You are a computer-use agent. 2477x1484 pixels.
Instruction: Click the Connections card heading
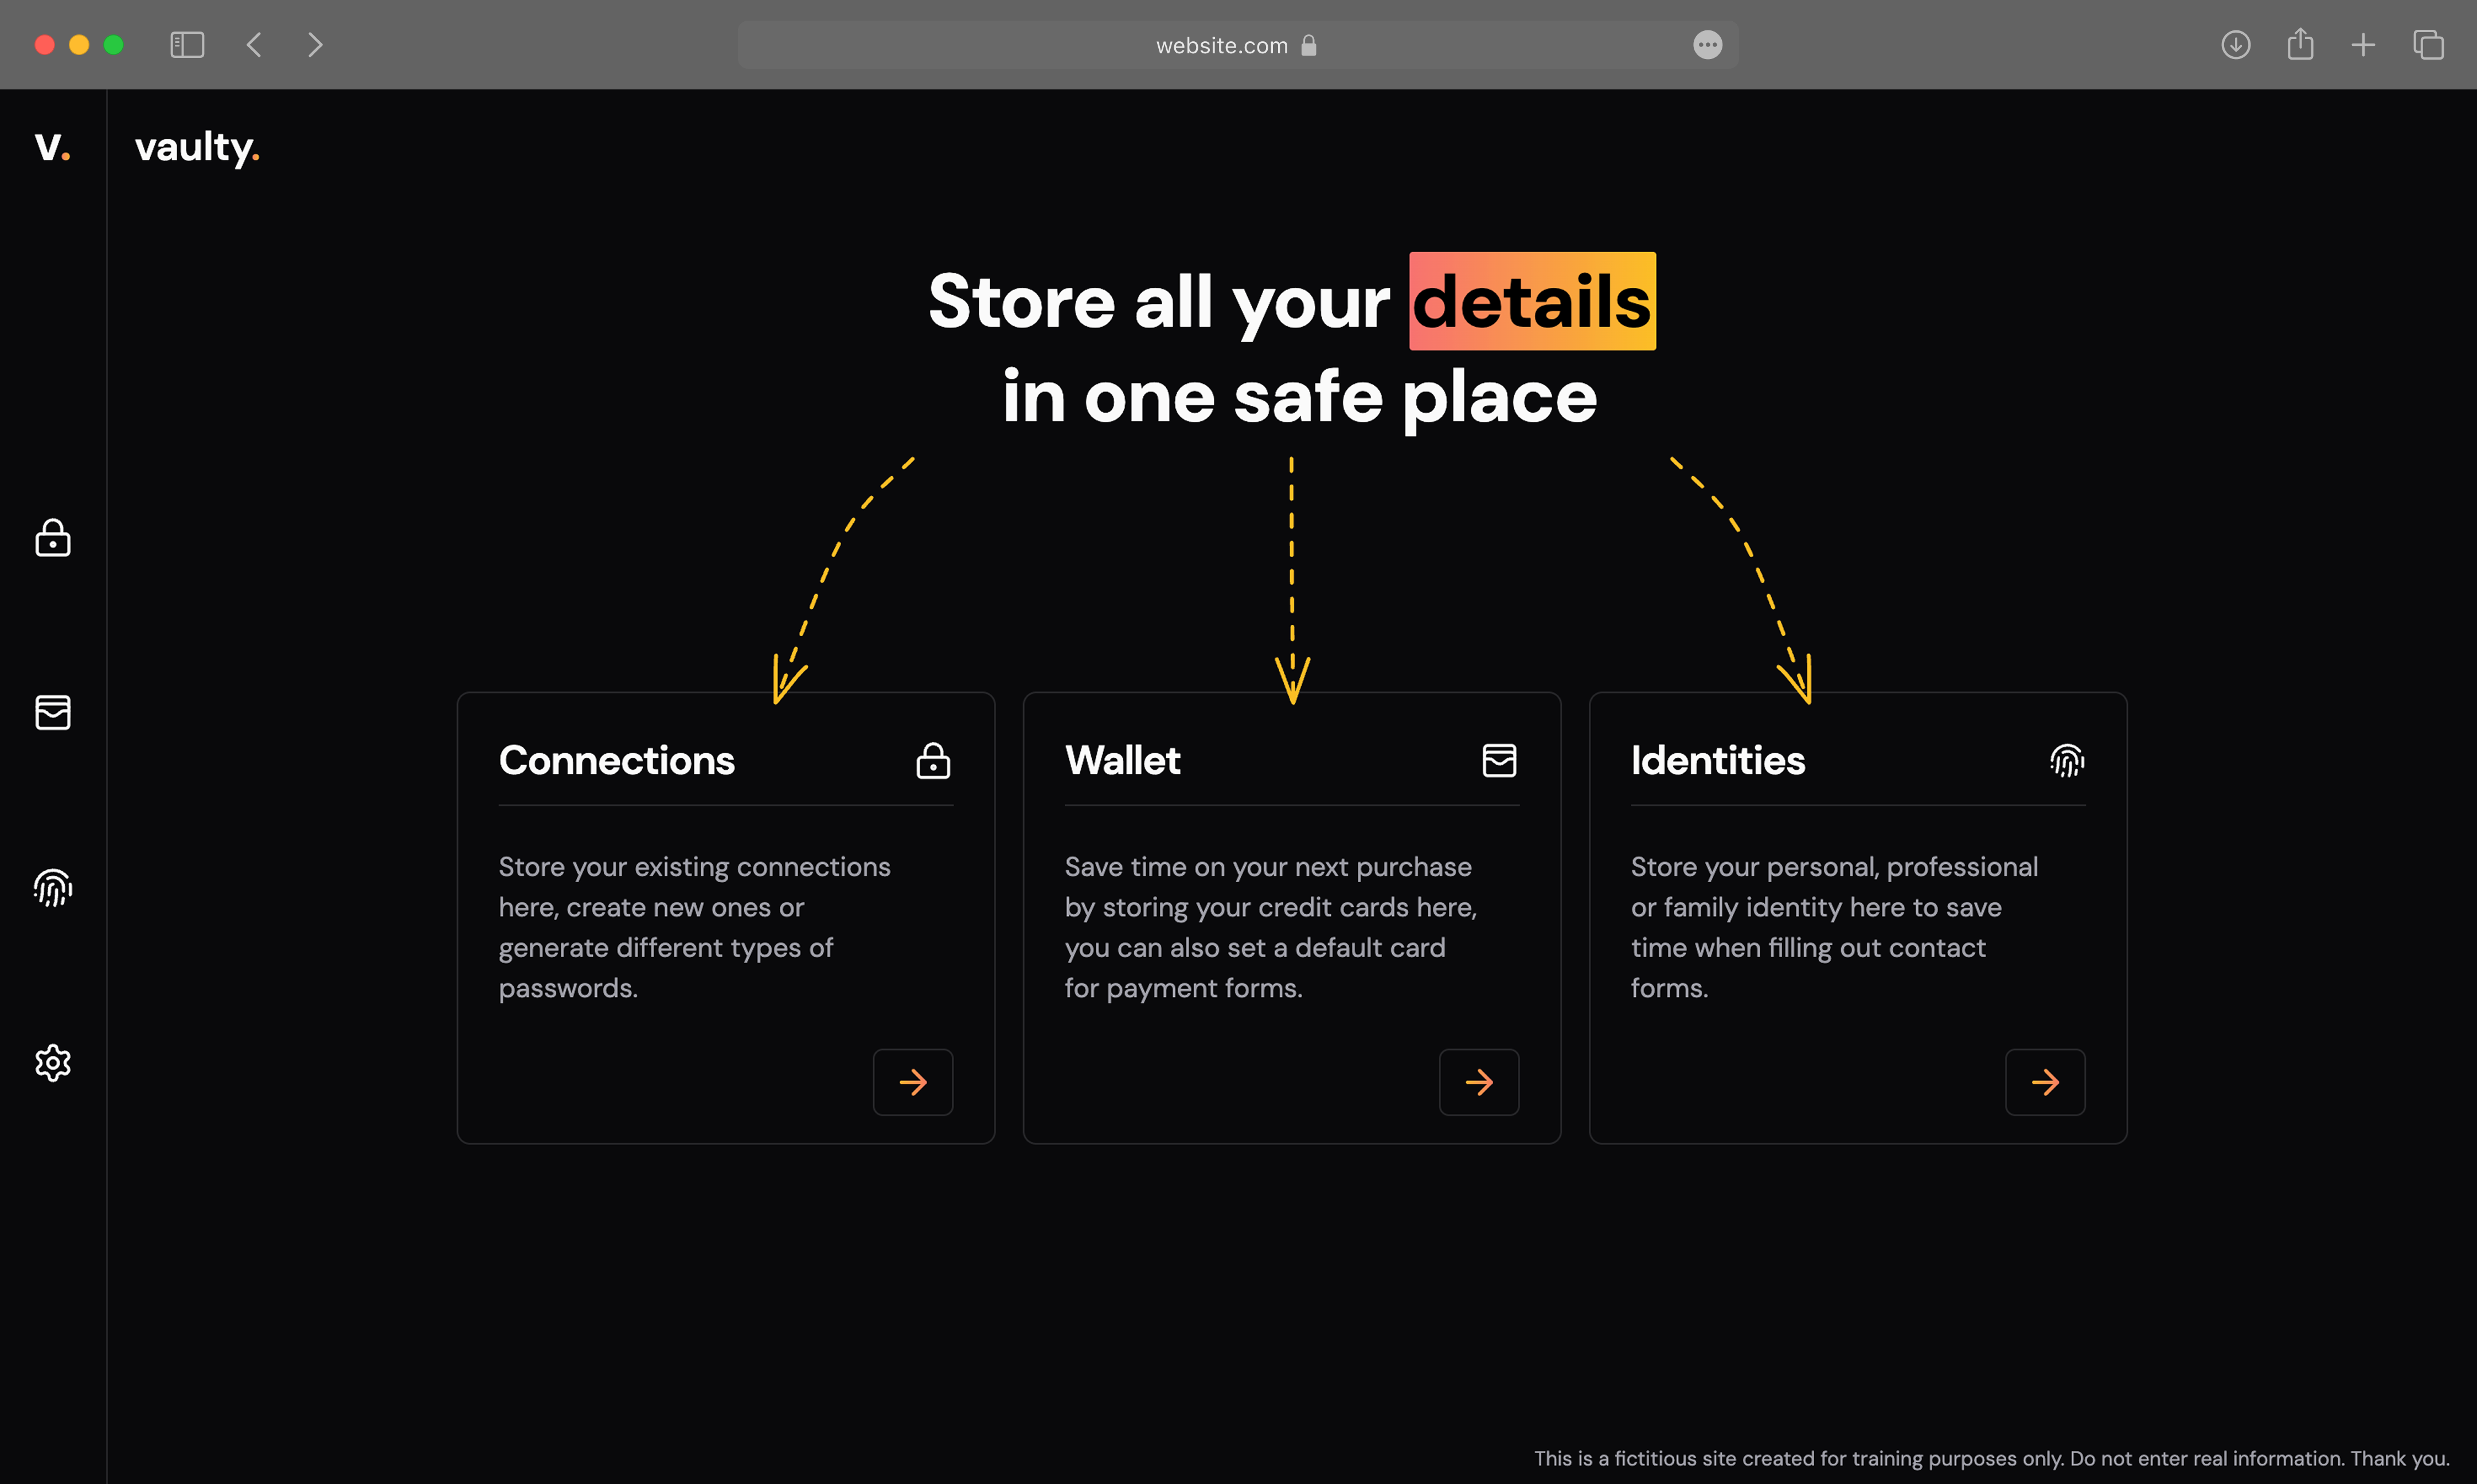click(616, 761)
